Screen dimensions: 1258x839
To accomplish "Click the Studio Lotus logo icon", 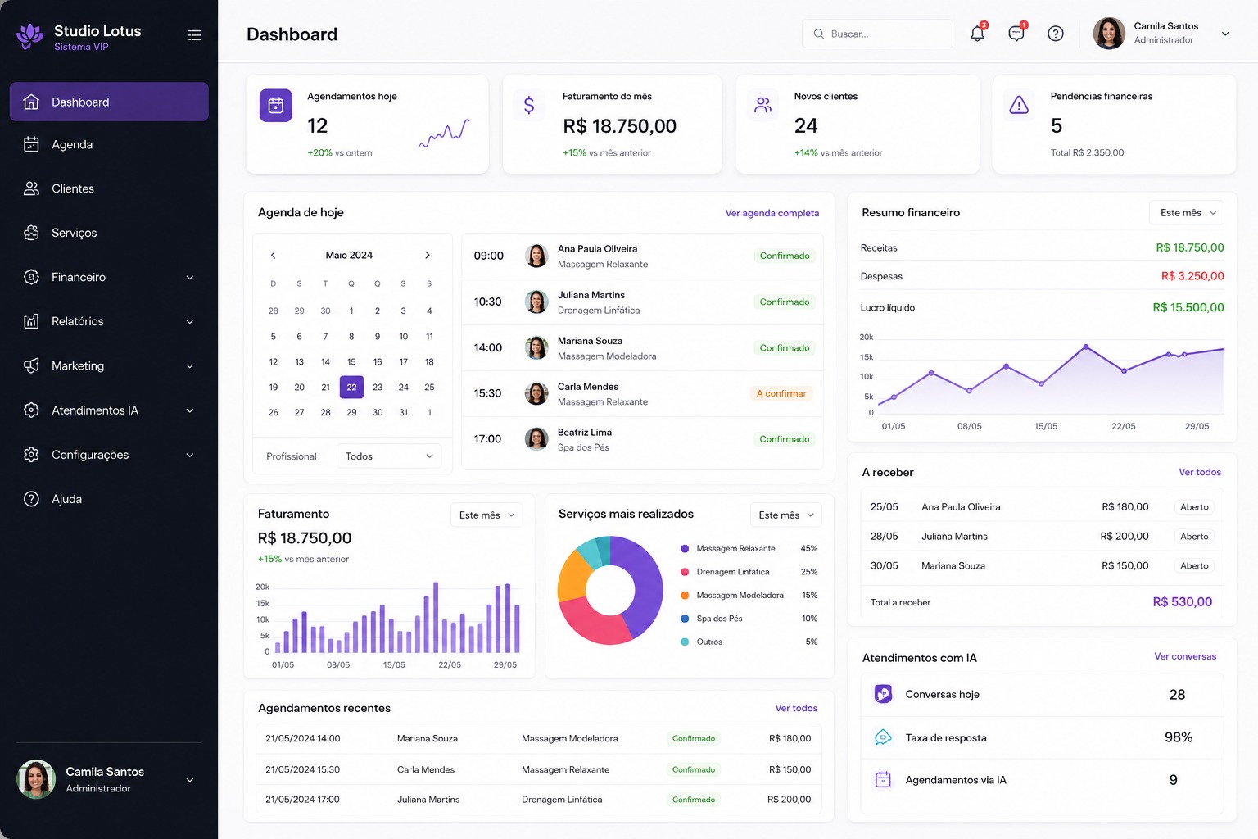I will [x=30, y=36].
